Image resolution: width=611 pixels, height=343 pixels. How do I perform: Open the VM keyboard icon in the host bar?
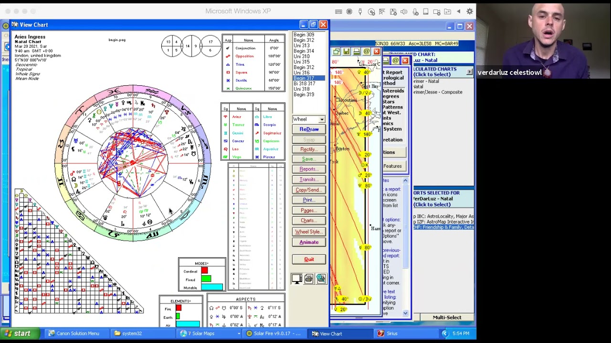tap(338, 11)
